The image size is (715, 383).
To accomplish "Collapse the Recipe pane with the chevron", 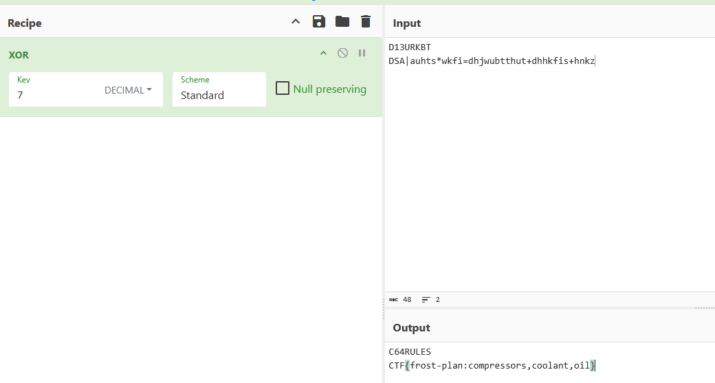I will 296,22.
